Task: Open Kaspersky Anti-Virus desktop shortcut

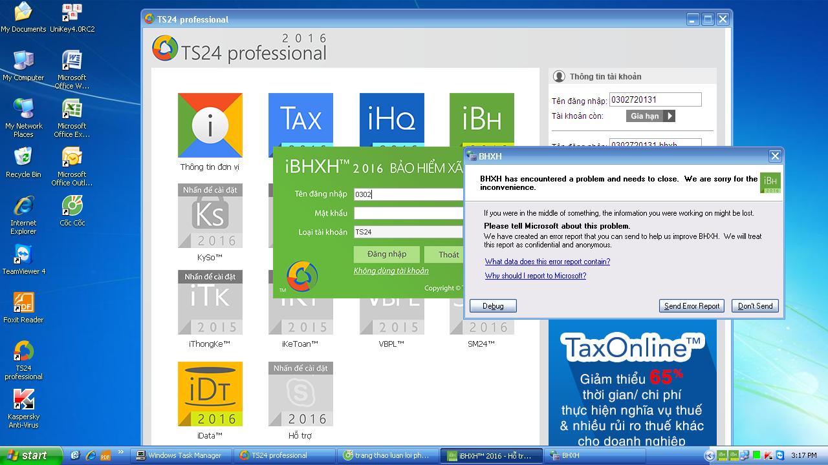Action: (23, 409)
